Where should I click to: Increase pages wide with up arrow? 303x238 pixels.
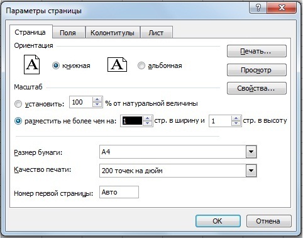click(x=148, y=118)
